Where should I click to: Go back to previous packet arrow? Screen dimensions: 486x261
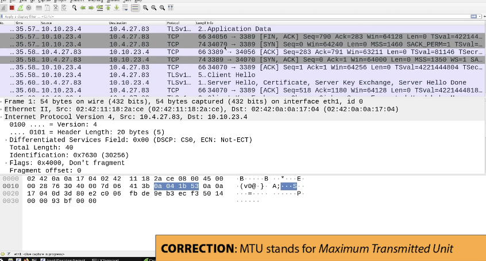(83, 8)
